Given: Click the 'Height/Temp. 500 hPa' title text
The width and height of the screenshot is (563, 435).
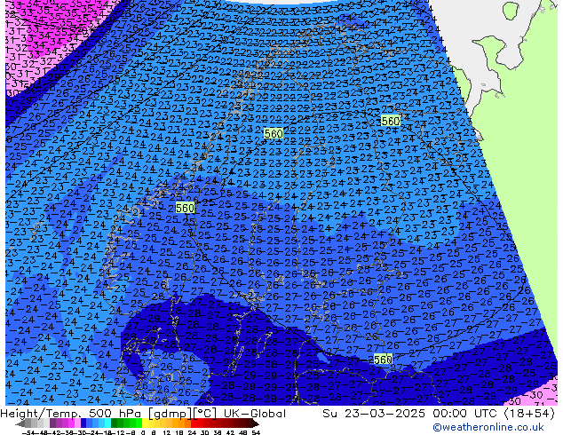Looking at the screenshot, I should [73, 414].
